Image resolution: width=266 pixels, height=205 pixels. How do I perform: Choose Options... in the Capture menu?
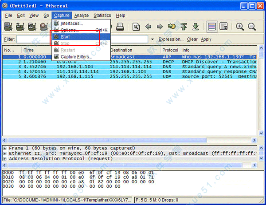[81, 30]
